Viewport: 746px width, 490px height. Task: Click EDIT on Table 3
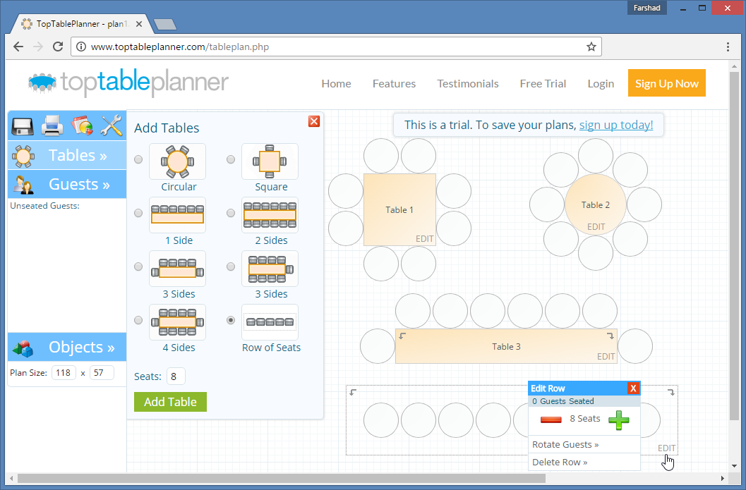tap(606, 357)
